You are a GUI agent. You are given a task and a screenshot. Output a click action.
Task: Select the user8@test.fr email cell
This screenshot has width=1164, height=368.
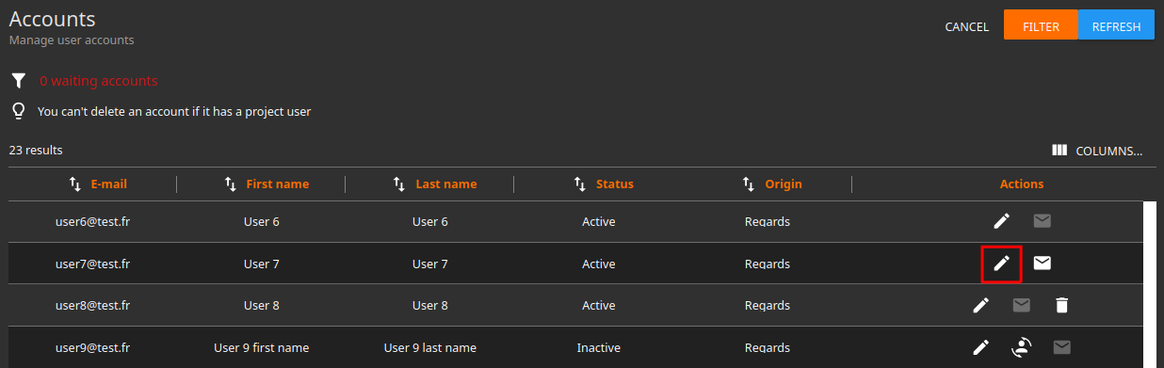click(92, 306)
